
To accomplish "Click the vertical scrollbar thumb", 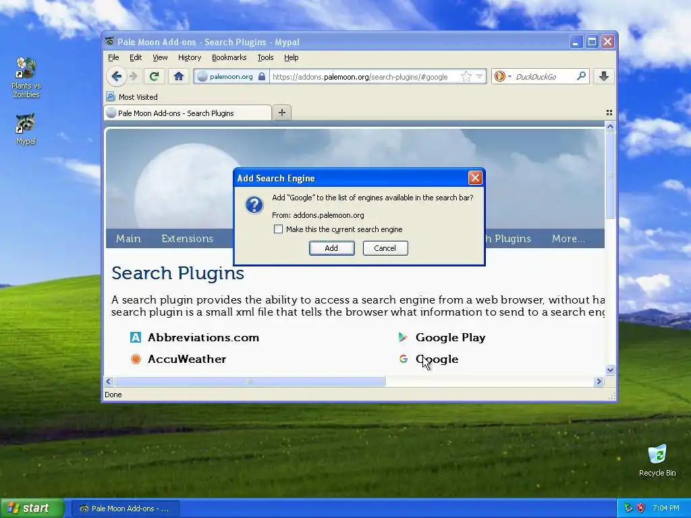I will click(610, 175).
